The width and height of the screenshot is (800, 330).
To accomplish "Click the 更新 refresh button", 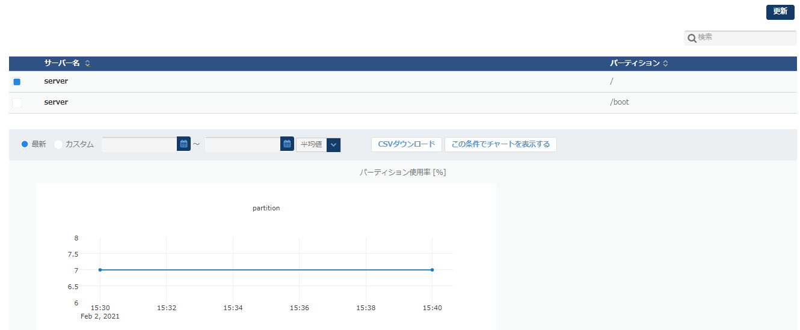I will 780,12.
